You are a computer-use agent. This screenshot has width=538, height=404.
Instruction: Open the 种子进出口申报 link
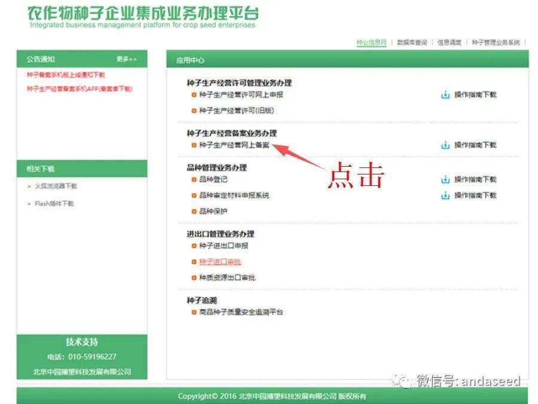(x=224, y=246)
